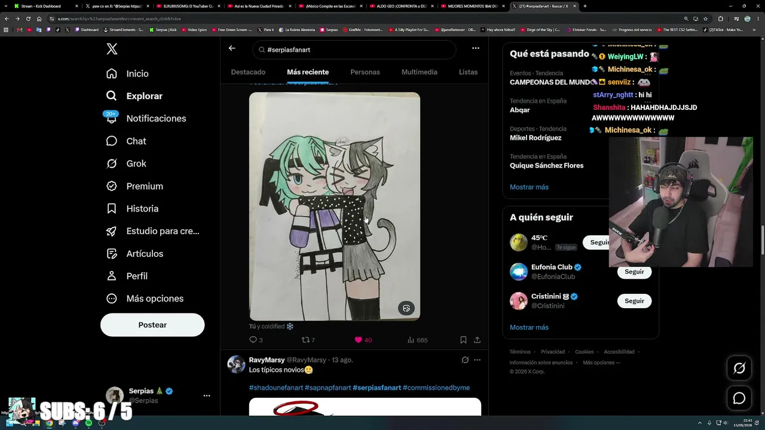Go to Inicio in the sidebar
Image resolution: width=765 pixels, height=430 pixels.
pyautogui.click(x=127, y=73)
